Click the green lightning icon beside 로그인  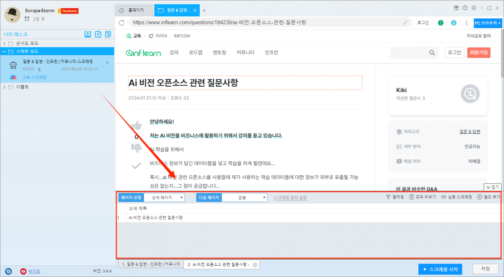(441, 23)
